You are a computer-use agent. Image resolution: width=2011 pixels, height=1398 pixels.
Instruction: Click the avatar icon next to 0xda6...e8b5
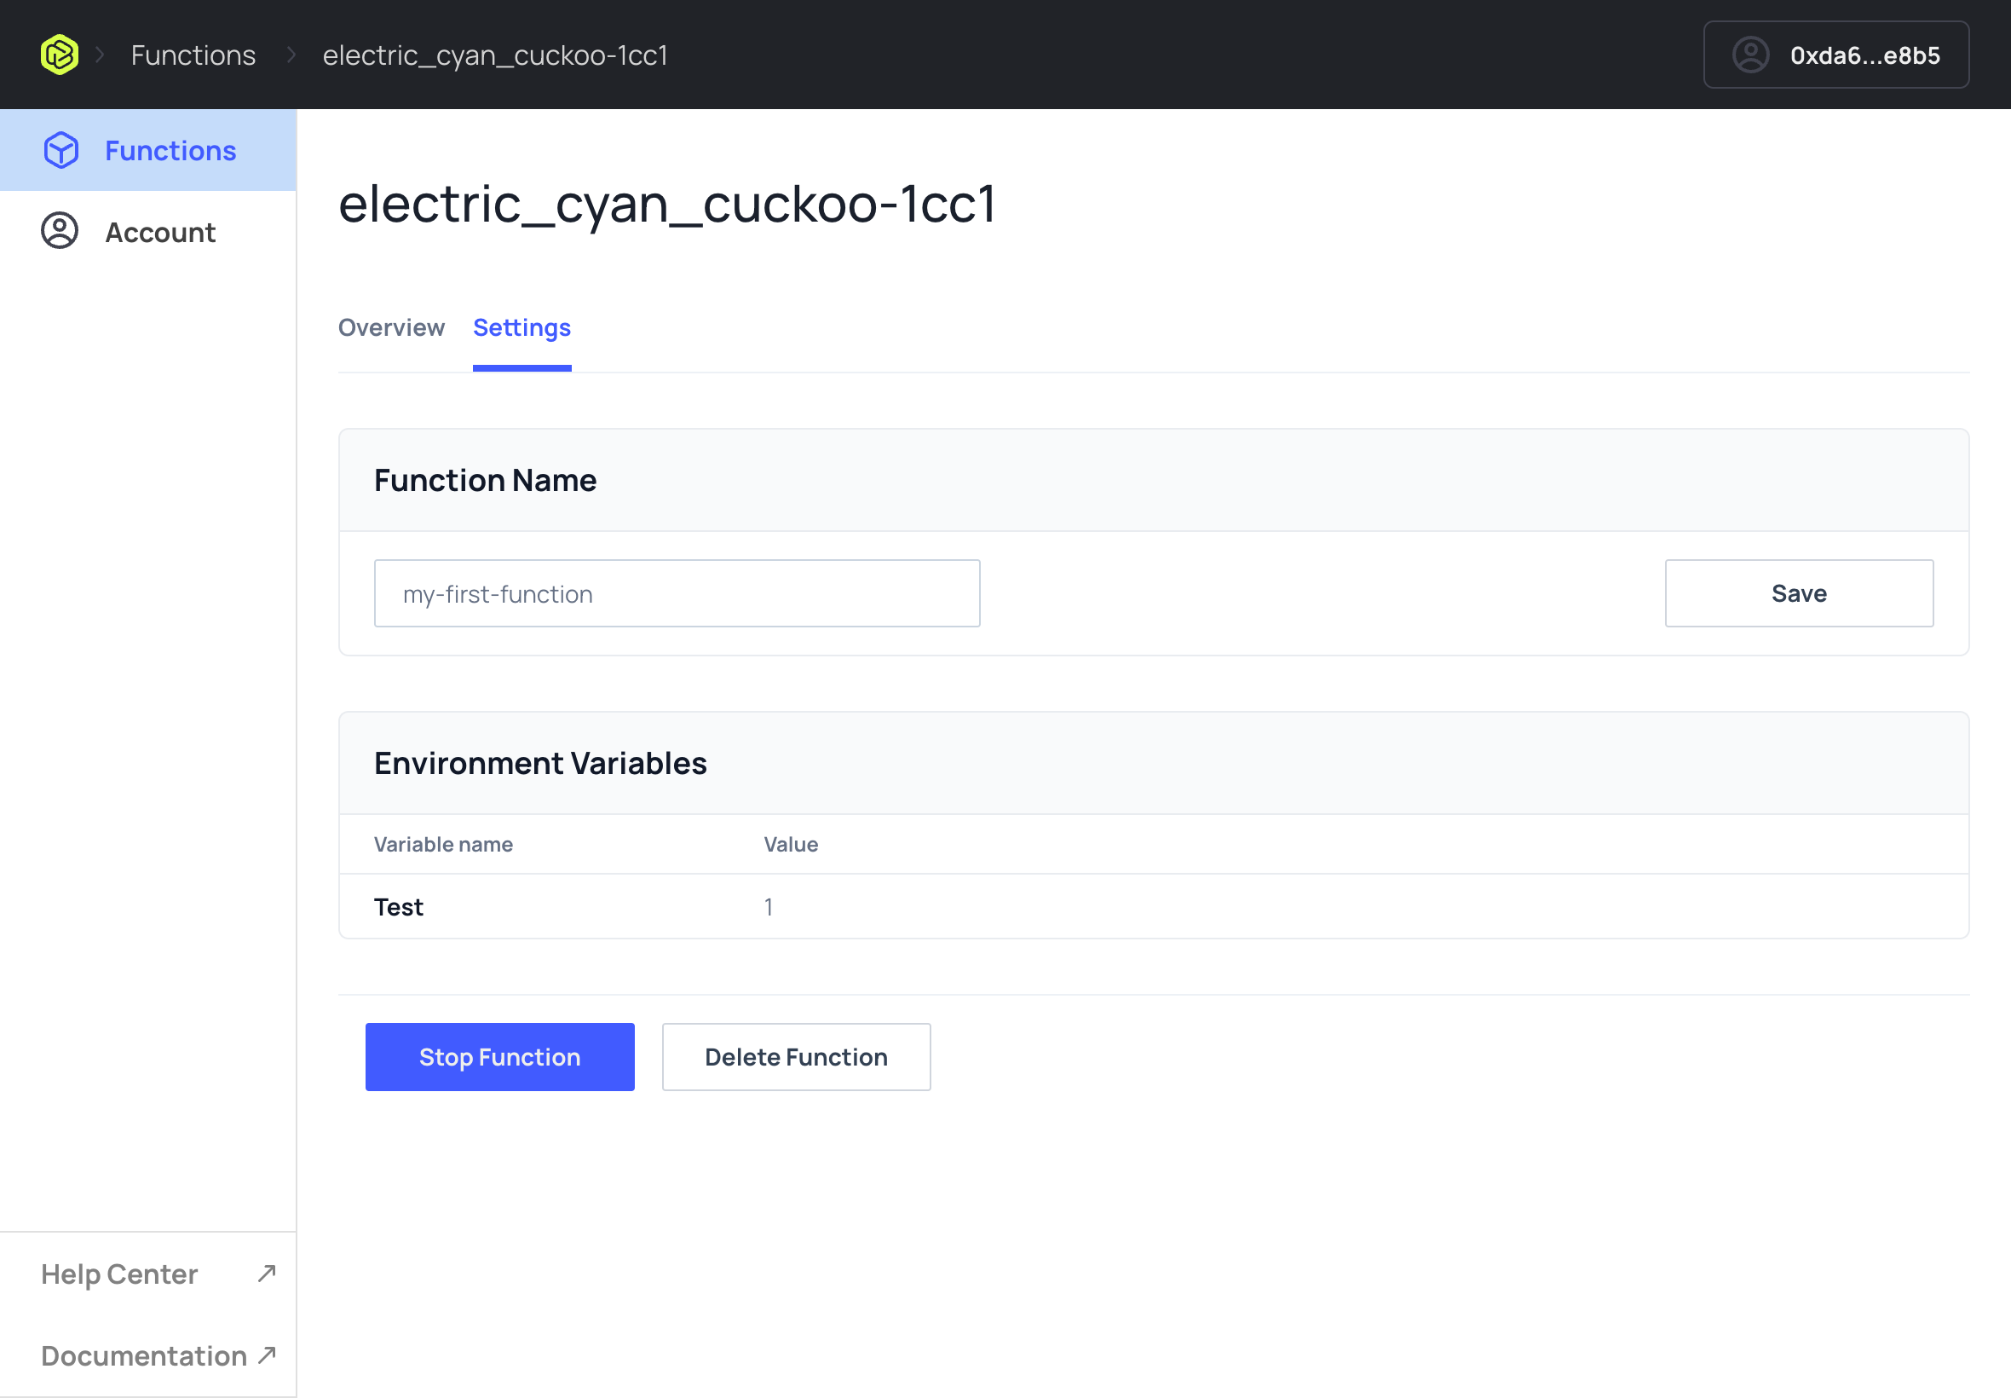(1749, 55)
